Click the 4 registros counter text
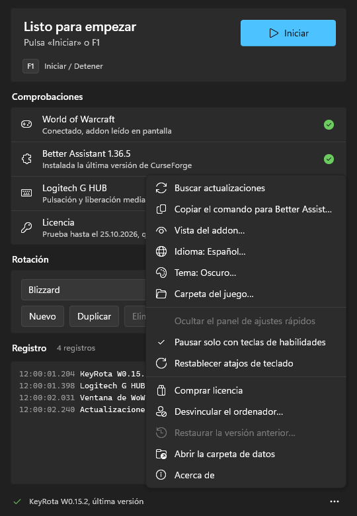The image size is (357, 516). pos(76,348)
